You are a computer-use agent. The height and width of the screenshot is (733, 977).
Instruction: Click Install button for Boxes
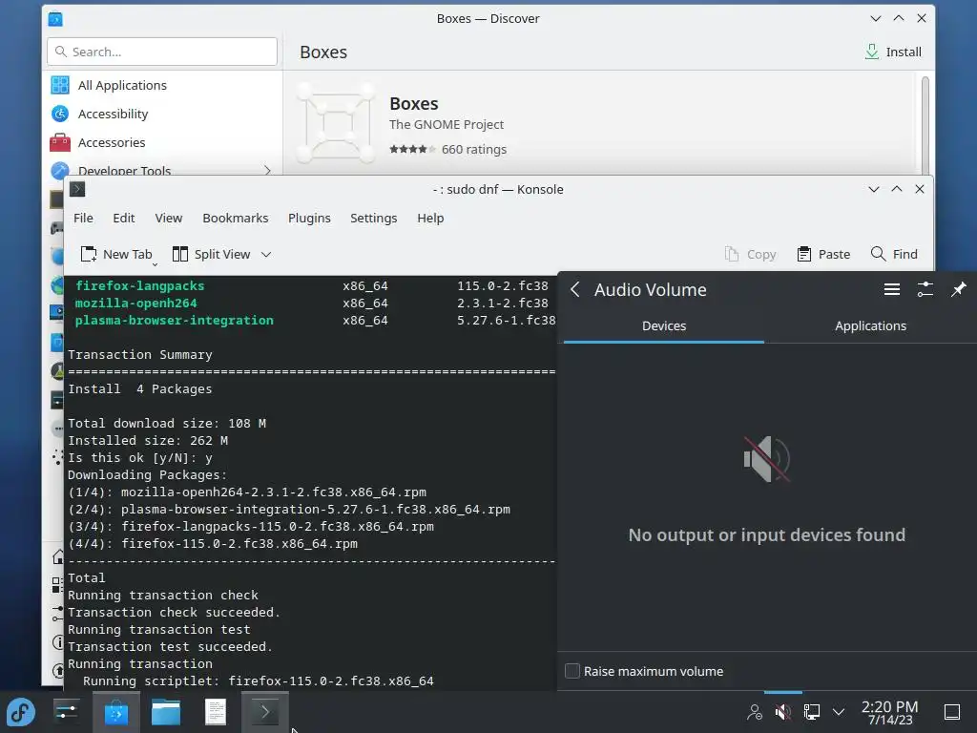tap(893, 52)
